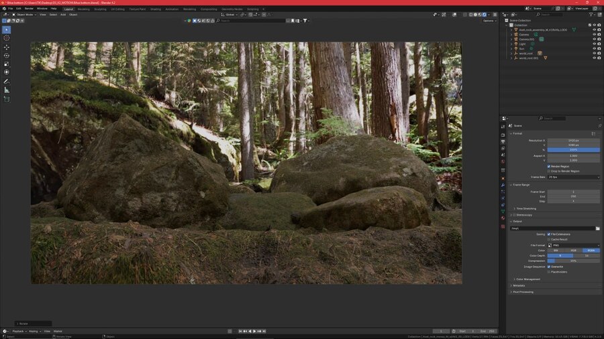Open the Render menu
Screen dimensions: 604x339
(29, 9)
